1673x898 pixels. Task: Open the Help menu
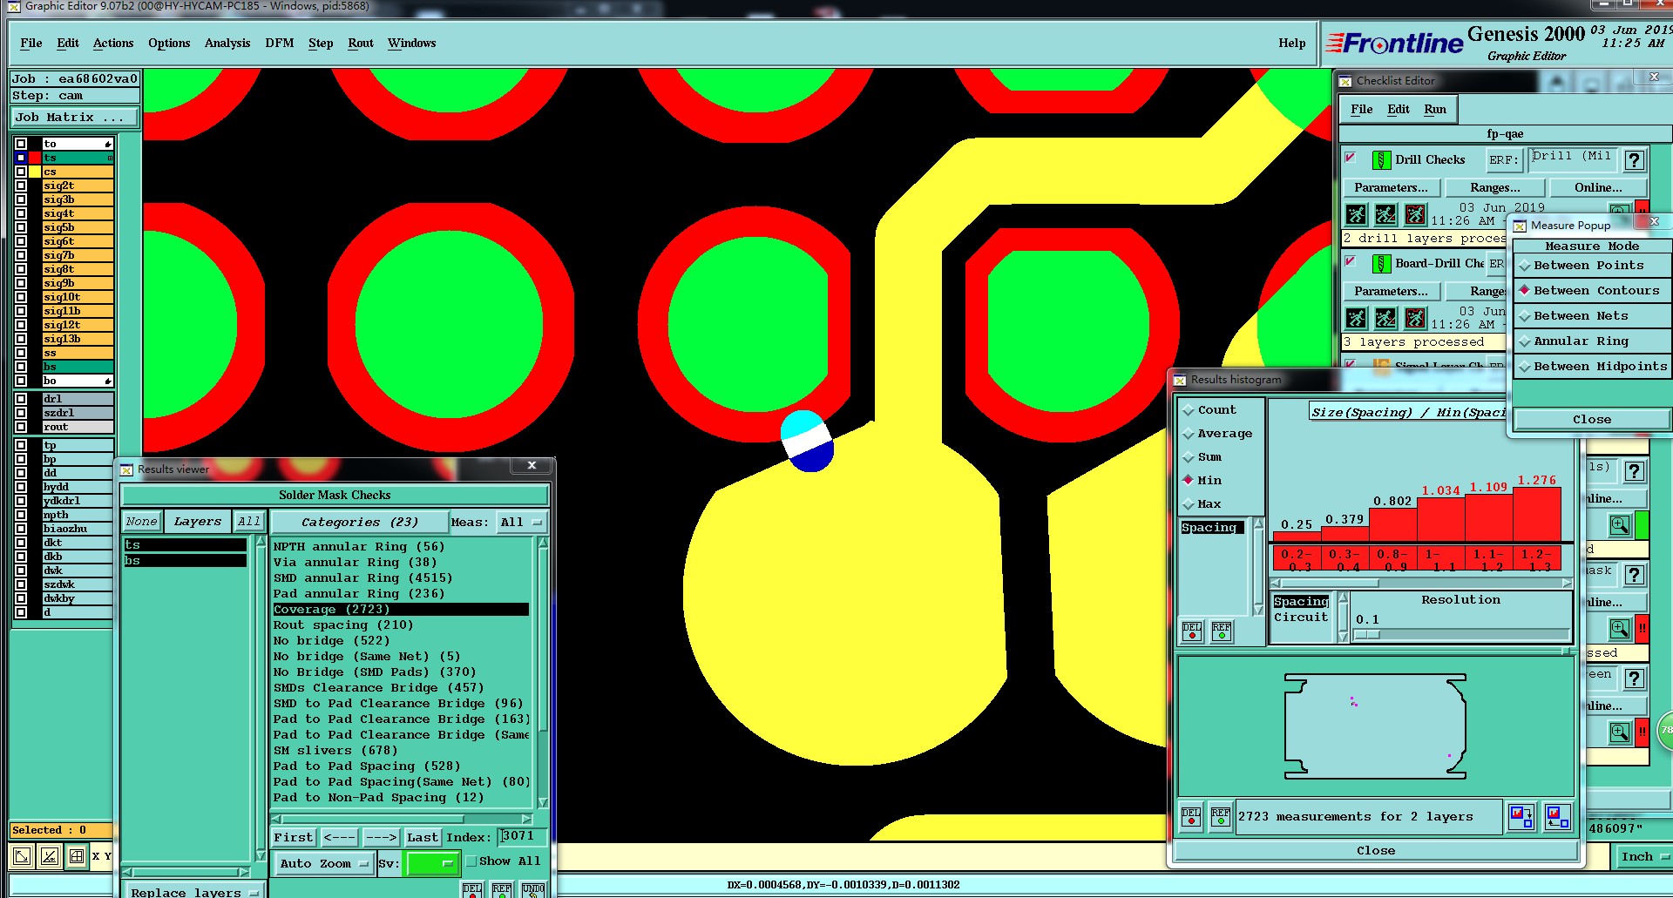(1292, 44)
